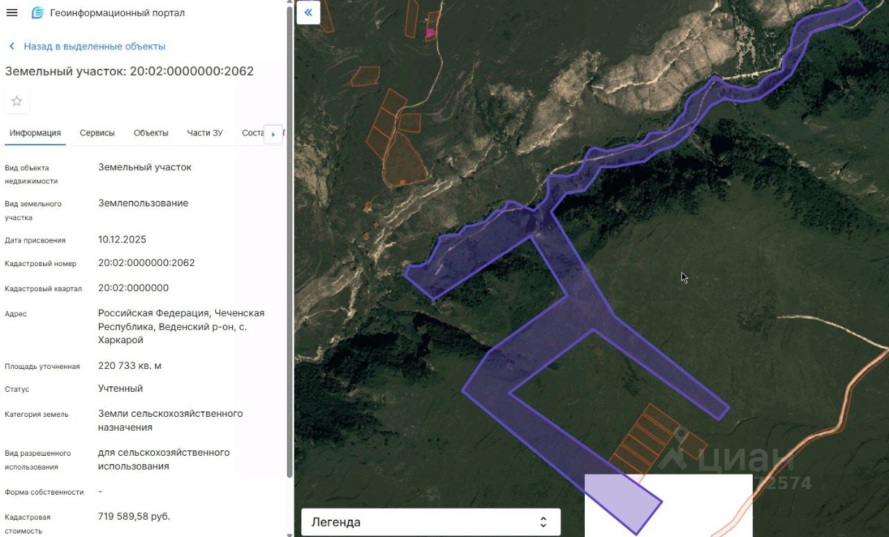Click the value Землепользование
889x537 pixels.
pos(143,204)
